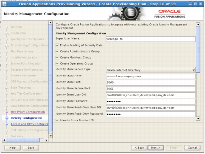The image size is (205, 154).
Task: Focus the Identity Store Password field
Action: coord(151,102)
